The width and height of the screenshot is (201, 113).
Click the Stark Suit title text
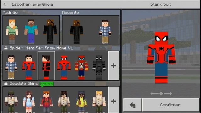(160, 4)
